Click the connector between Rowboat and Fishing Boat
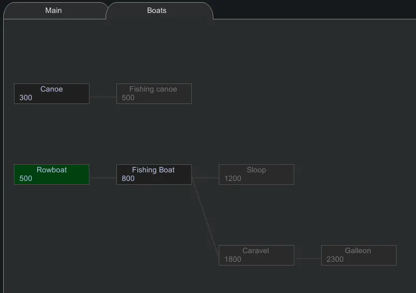The width and height of the screenshot is (416, 293). pos(103,177)
